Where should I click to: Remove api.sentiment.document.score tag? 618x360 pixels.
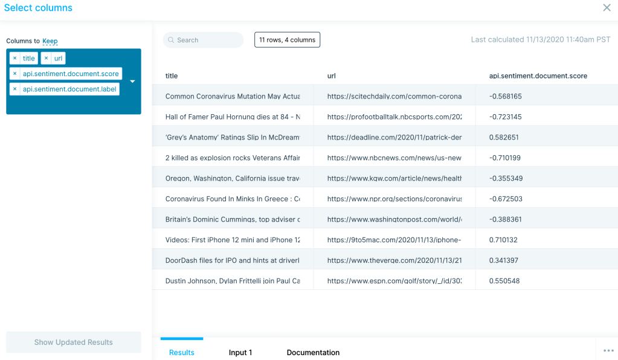[15, 74]
